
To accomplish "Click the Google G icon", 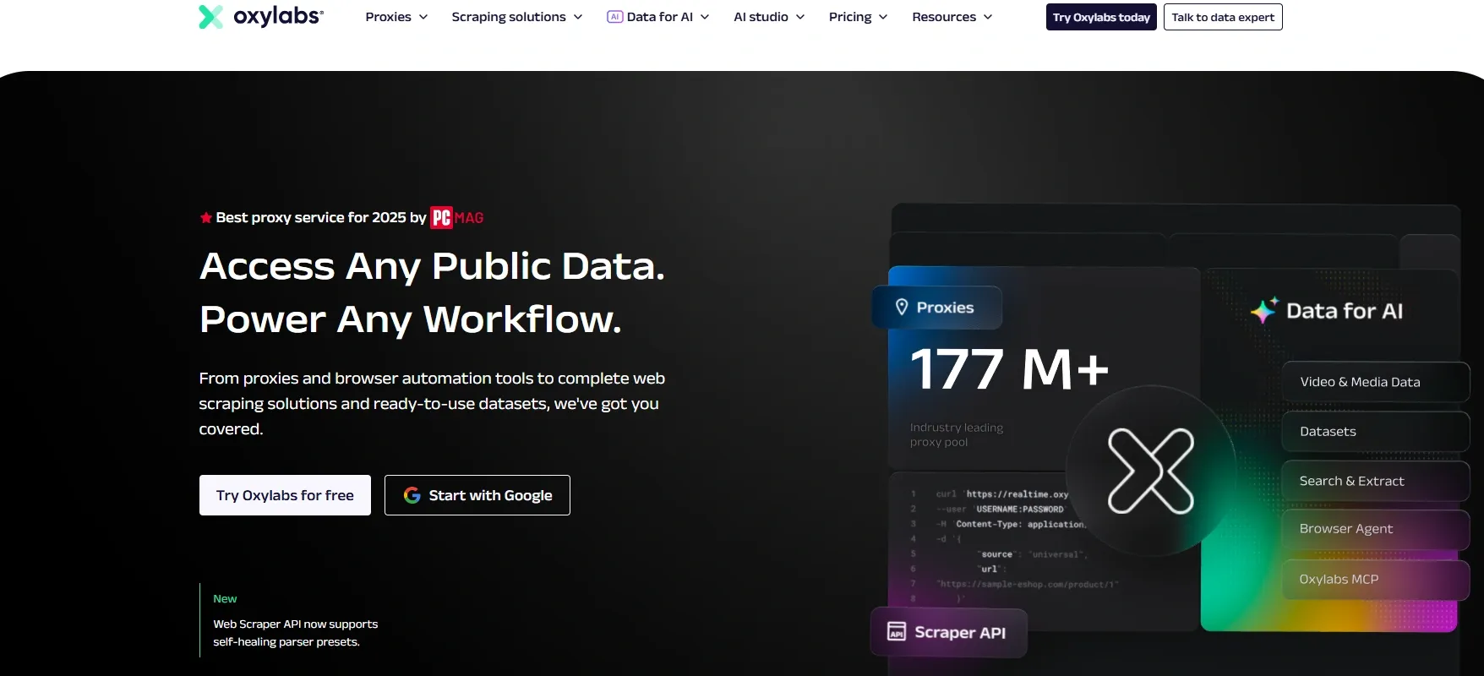I will (x=412, y=495).
